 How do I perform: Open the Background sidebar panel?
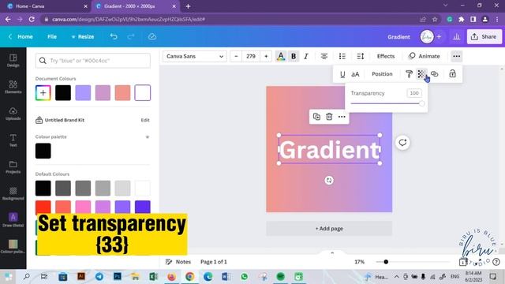coord(13,193)
